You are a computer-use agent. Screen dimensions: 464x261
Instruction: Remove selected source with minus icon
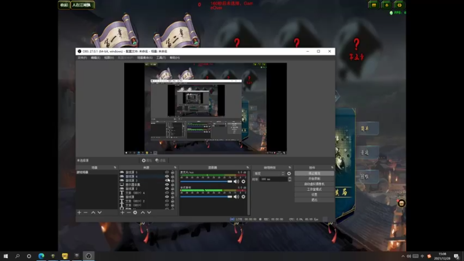click(x=129, y=212)
